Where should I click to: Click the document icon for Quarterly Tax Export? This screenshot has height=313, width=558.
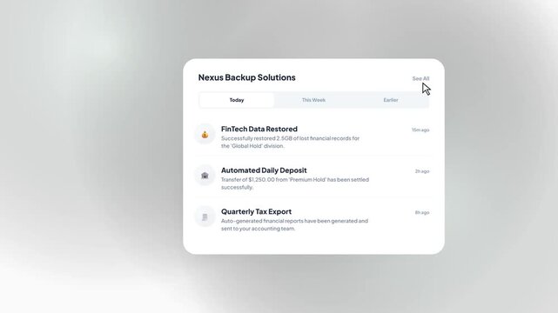(x=205, y=216)
